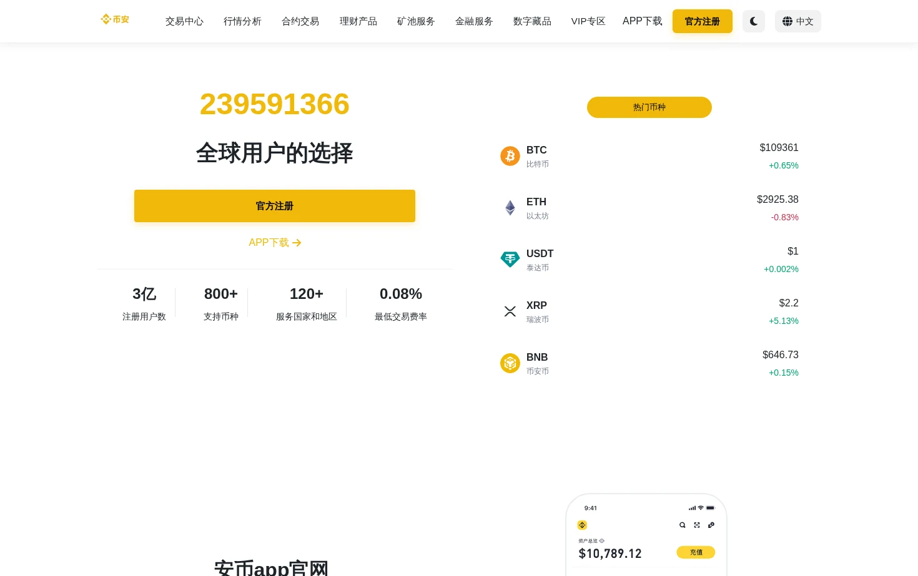
Task: Click the 全球用户的选择 headline
Action: [x=275, y=153]
